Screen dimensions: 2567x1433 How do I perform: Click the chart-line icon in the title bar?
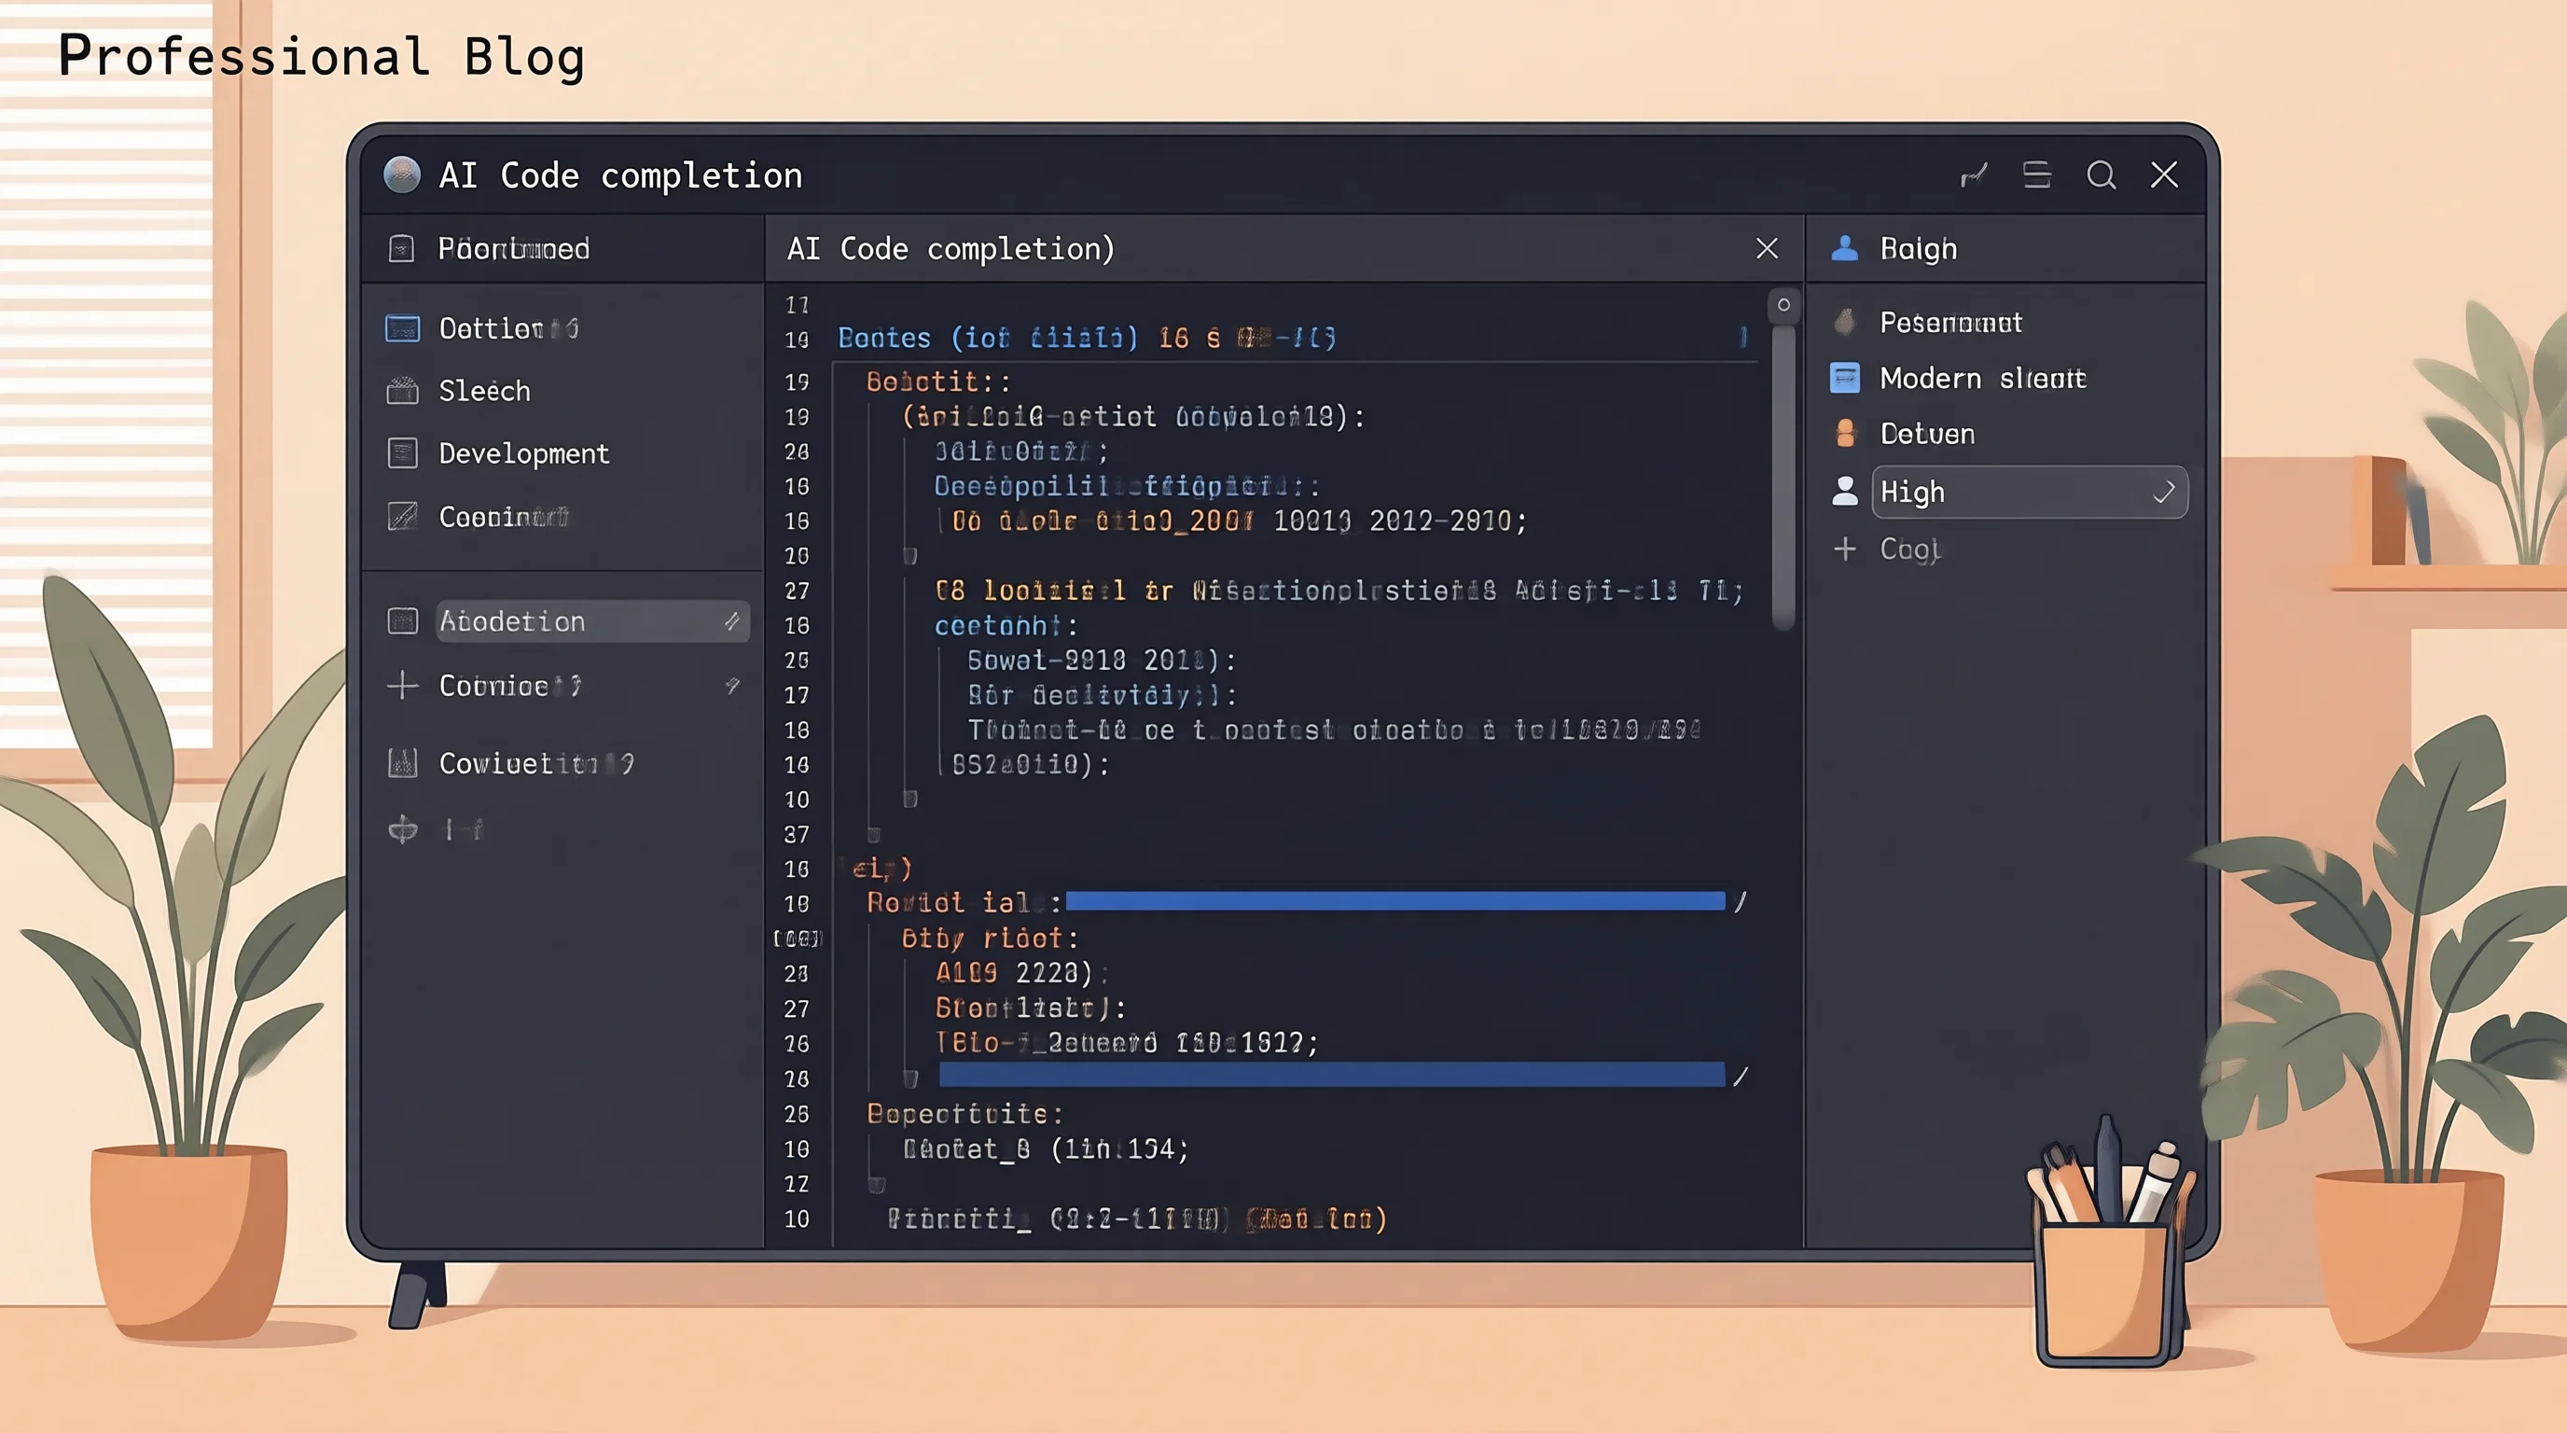coord(1973,175)
